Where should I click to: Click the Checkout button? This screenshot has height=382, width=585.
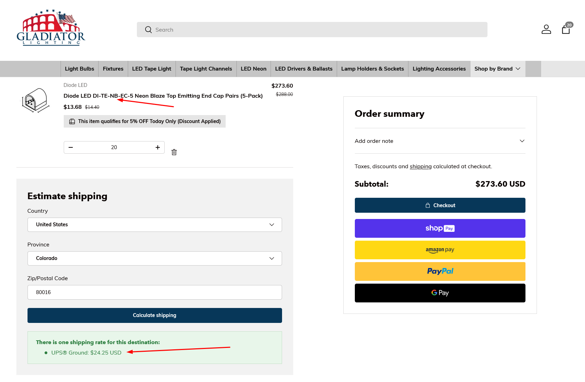440,205
